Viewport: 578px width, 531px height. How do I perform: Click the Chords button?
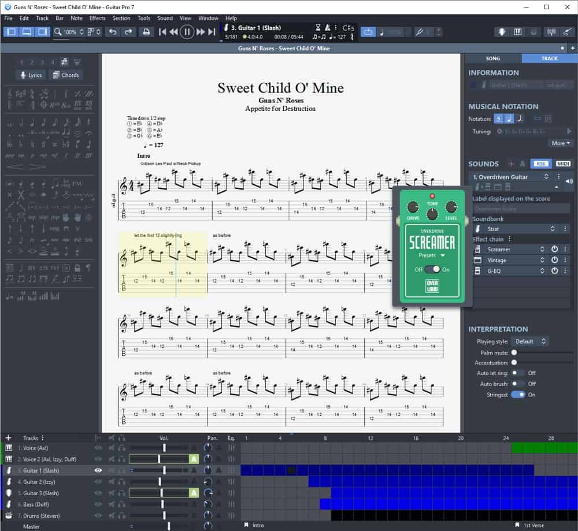pyautogui.click(x=66, y=75)
